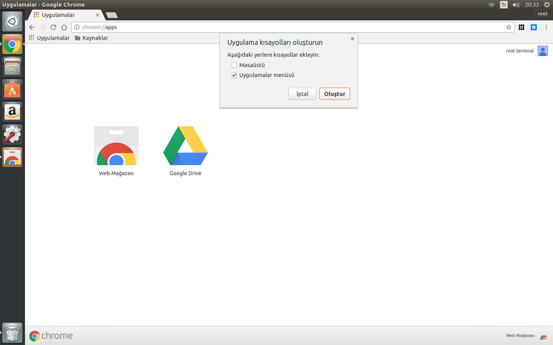Show the clock calendar at 20:33
This screenshot has height=345, width=553.
532,5
